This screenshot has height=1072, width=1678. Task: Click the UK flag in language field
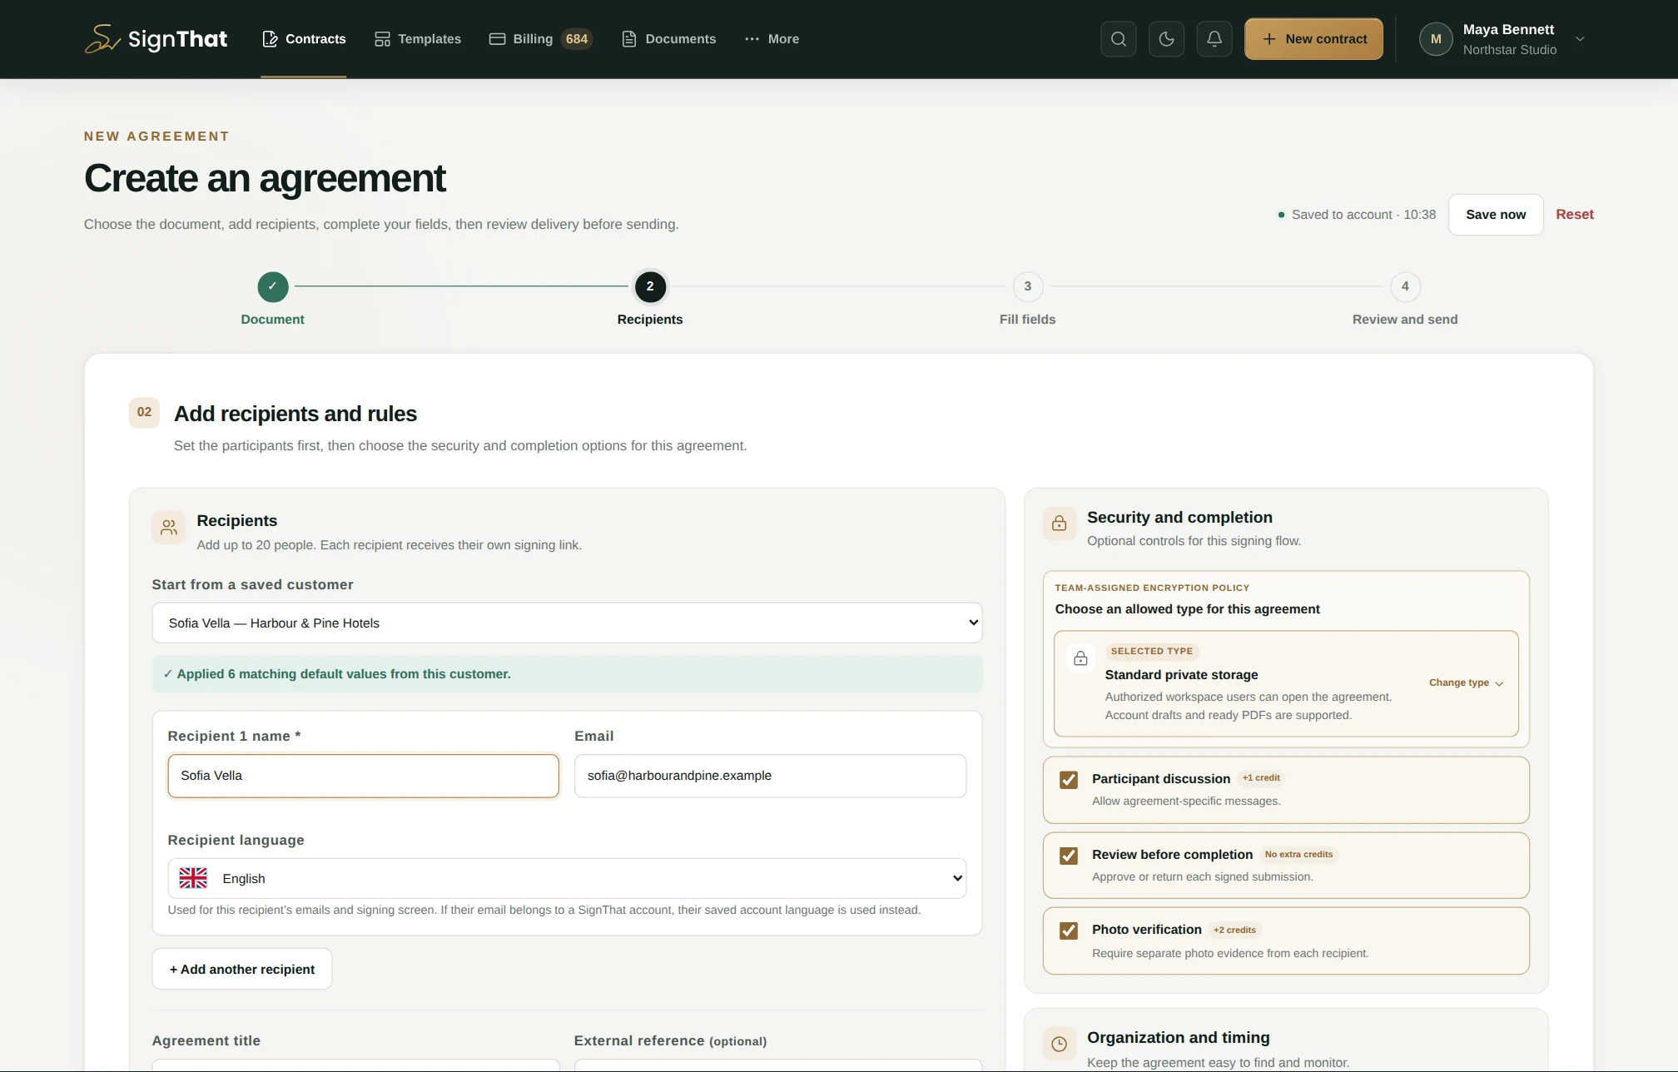[193, 878]
